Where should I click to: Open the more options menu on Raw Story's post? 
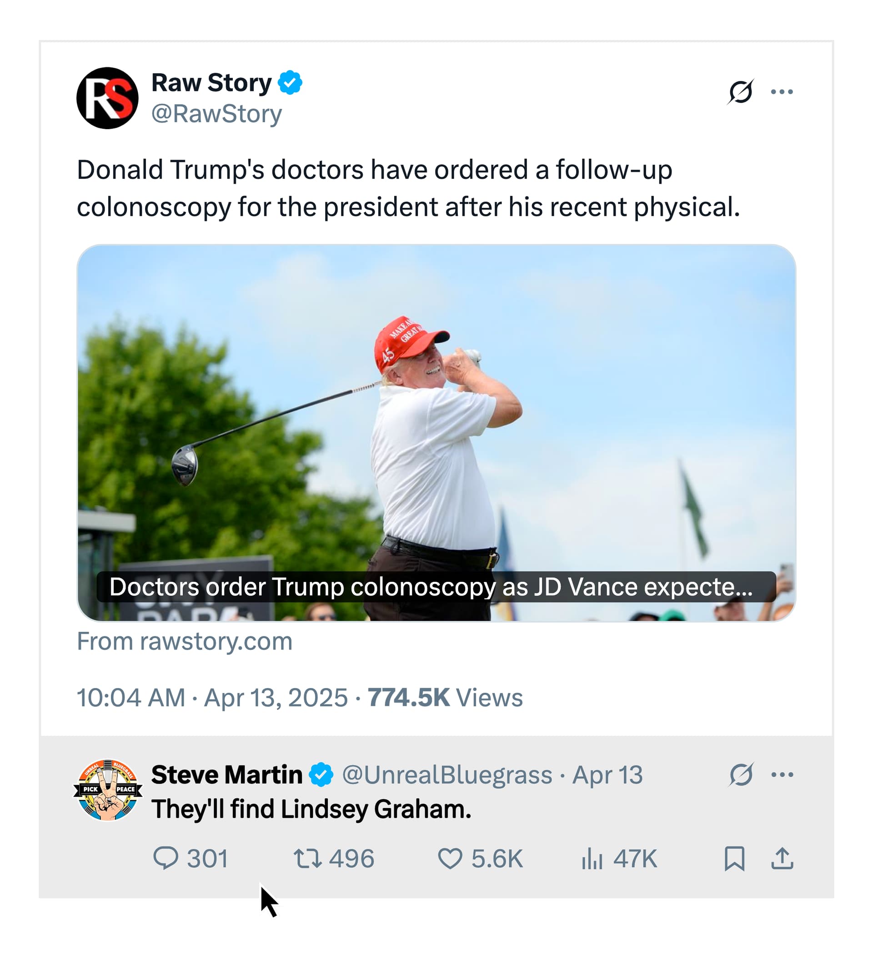click(782, 91)
